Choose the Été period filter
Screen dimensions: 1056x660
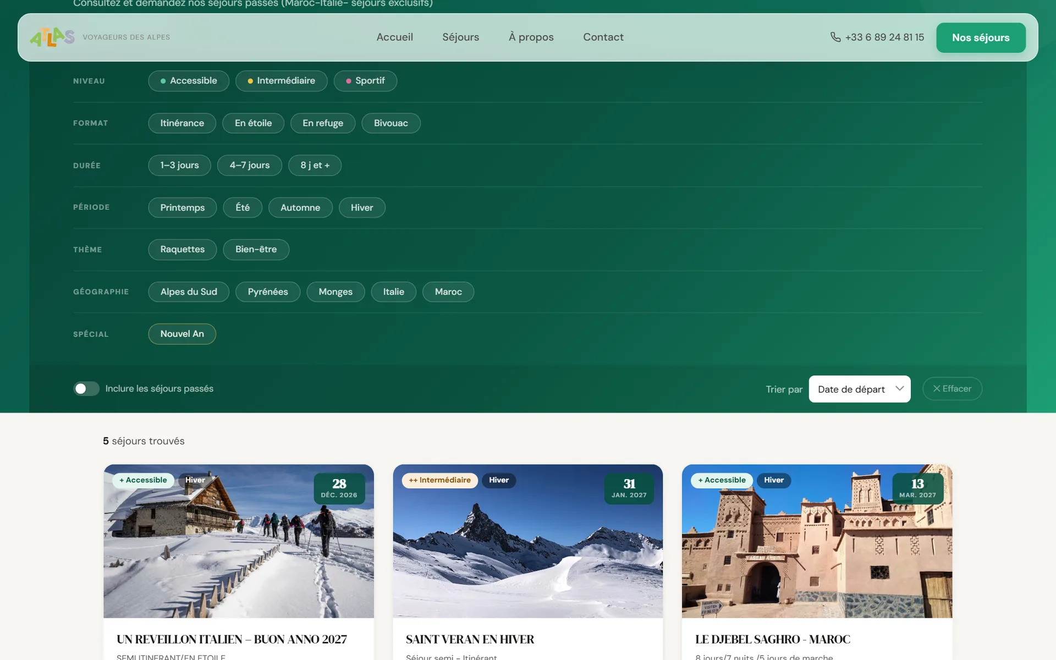[x=243, y=208]
